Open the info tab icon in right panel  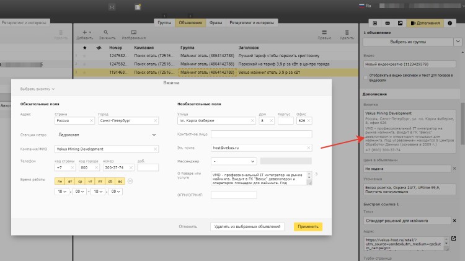449,23
